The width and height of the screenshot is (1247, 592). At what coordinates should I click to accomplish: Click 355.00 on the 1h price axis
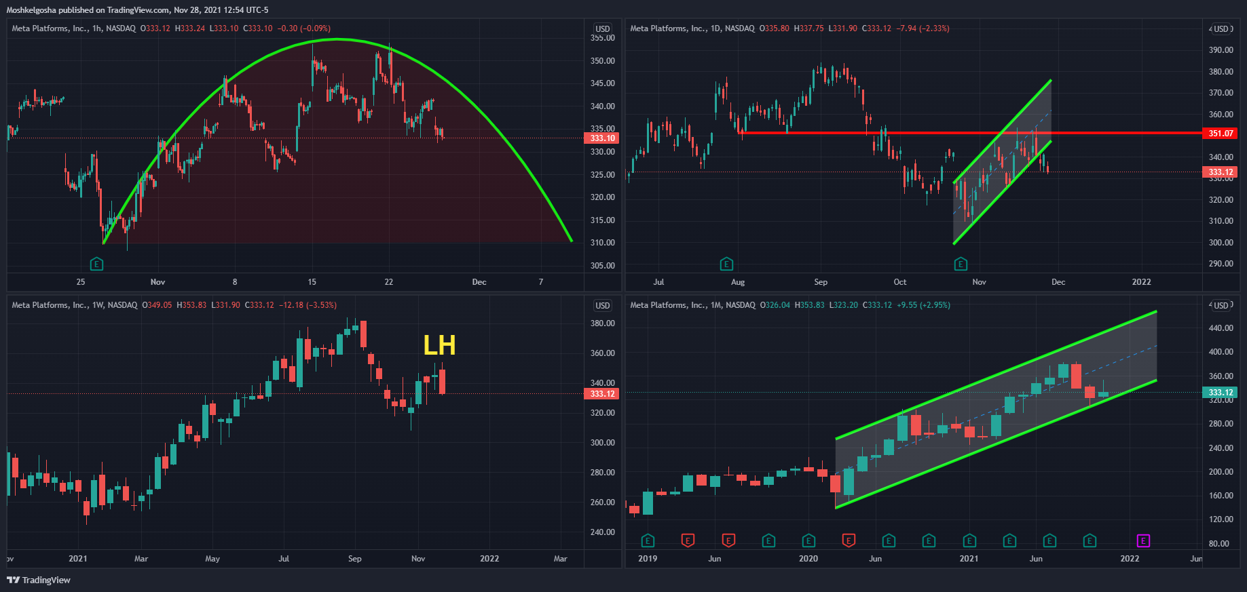click(602, 38)
